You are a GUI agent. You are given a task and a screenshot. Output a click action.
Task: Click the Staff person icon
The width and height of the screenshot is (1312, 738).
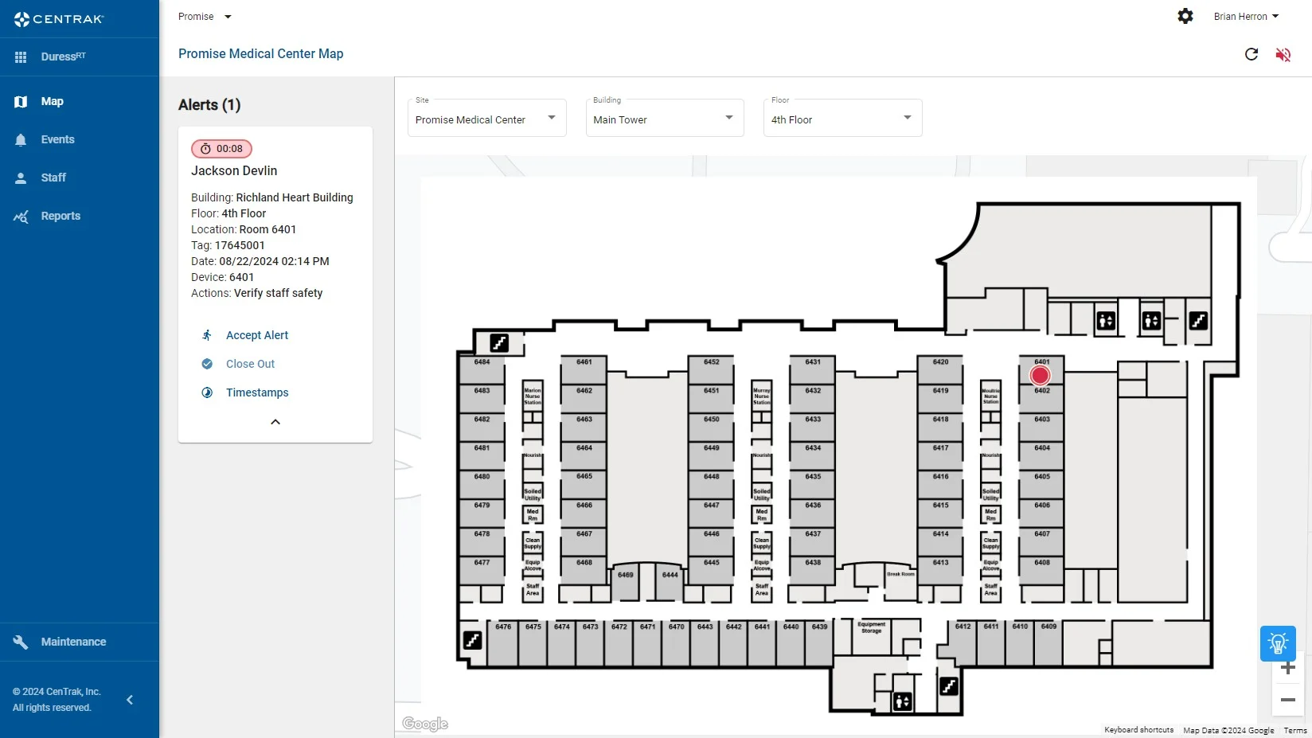click(21, 178)
